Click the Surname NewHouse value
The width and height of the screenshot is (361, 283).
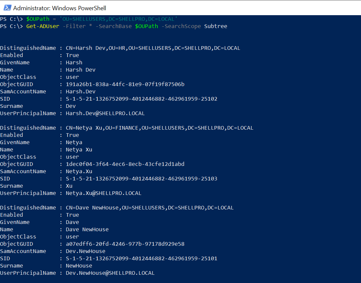click(x=79, y=266)
